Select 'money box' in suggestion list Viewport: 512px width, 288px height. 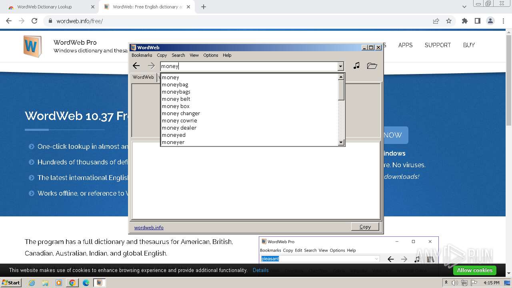(249, 106)
